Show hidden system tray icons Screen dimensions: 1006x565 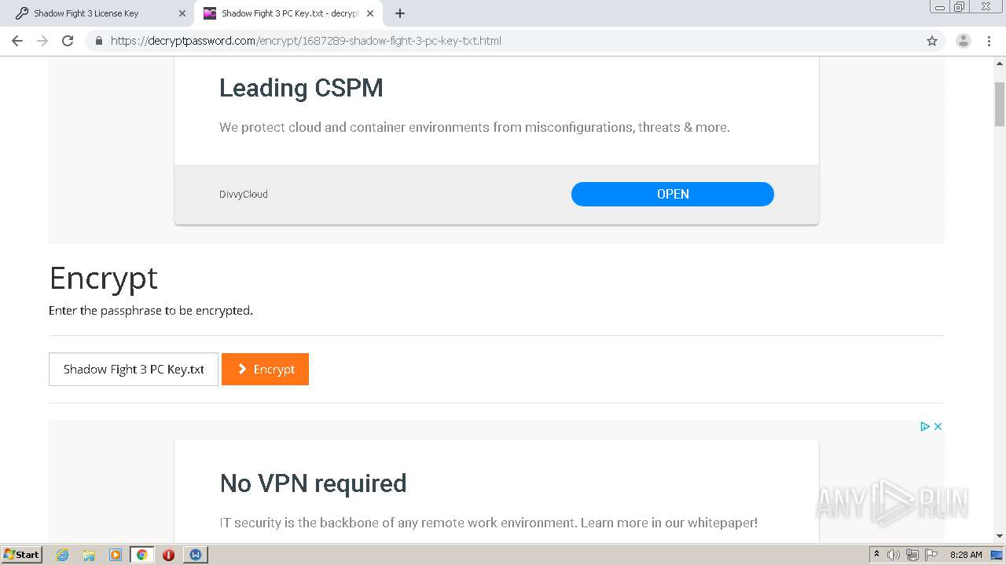876,555
